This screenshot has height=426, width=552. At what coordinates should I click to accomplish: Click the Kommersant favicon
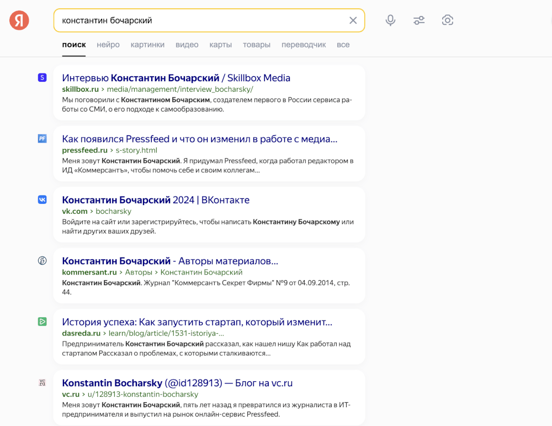point(43,261)
